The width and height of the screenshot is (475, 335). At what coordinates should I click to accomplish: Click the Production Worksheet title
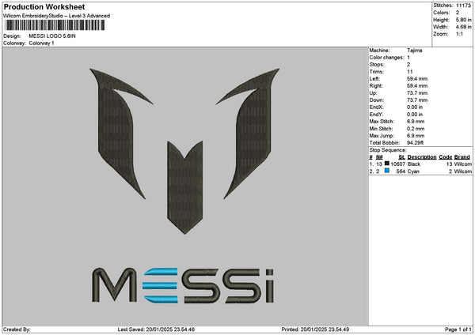tap(44, 6)
